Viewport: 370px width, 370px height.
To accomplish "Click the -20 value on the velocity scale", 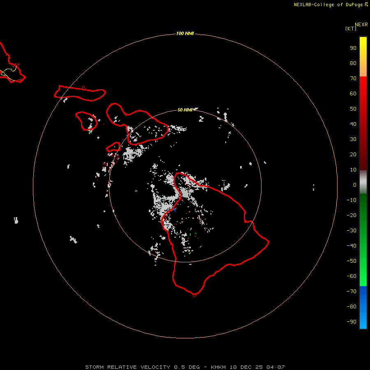I will (x=351, y=215).
